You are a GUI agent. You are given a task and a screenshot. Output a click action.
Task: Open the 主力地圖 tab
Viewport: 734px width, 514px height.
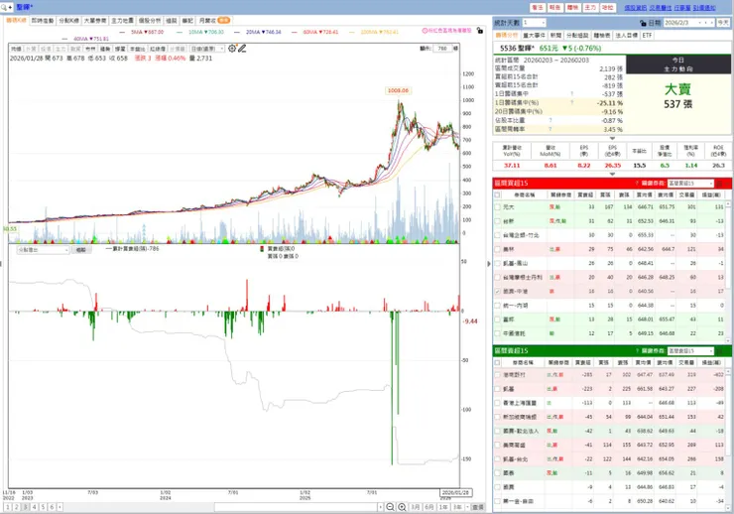[x=122, y=21]
